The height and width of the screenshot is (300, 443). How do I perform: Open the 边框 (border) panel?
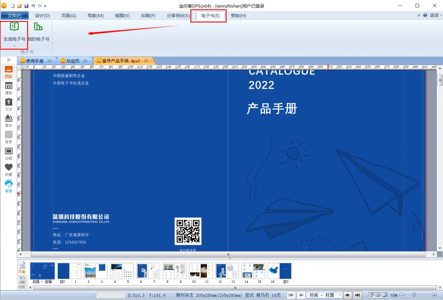click(x=9, y=154)
